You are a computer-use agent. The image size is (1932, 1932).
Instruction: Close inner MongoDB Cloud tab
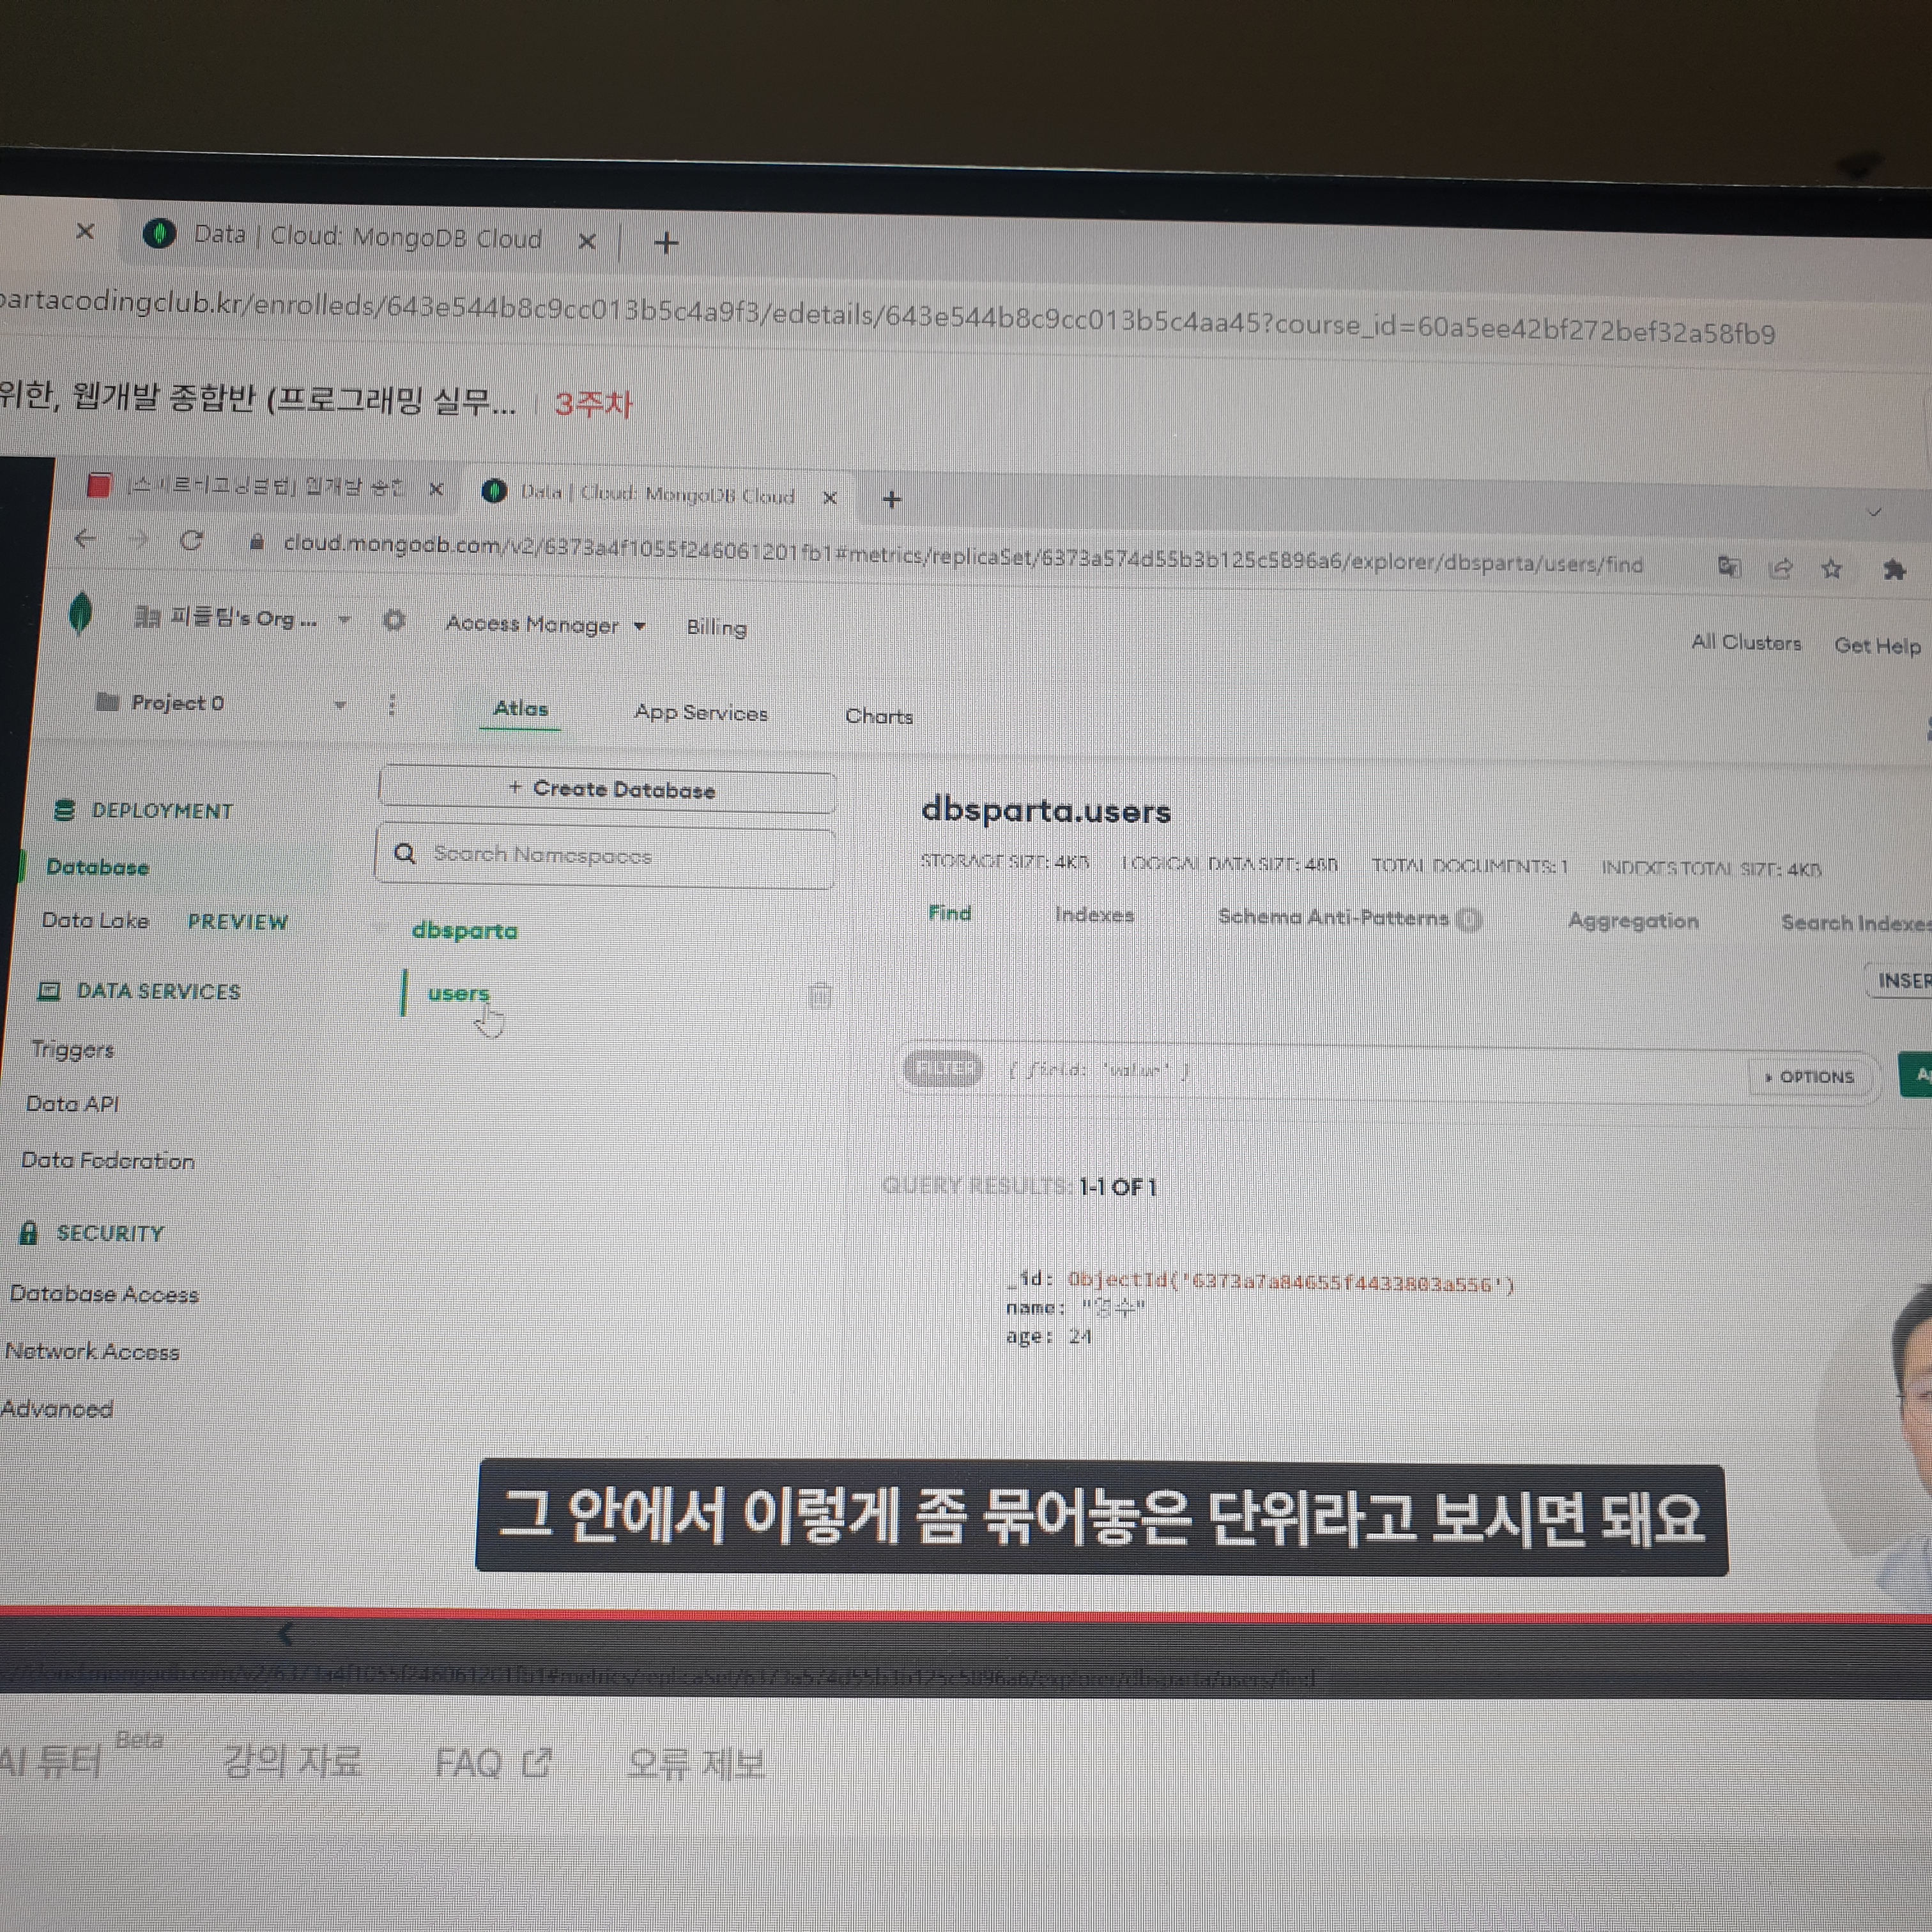829,497
